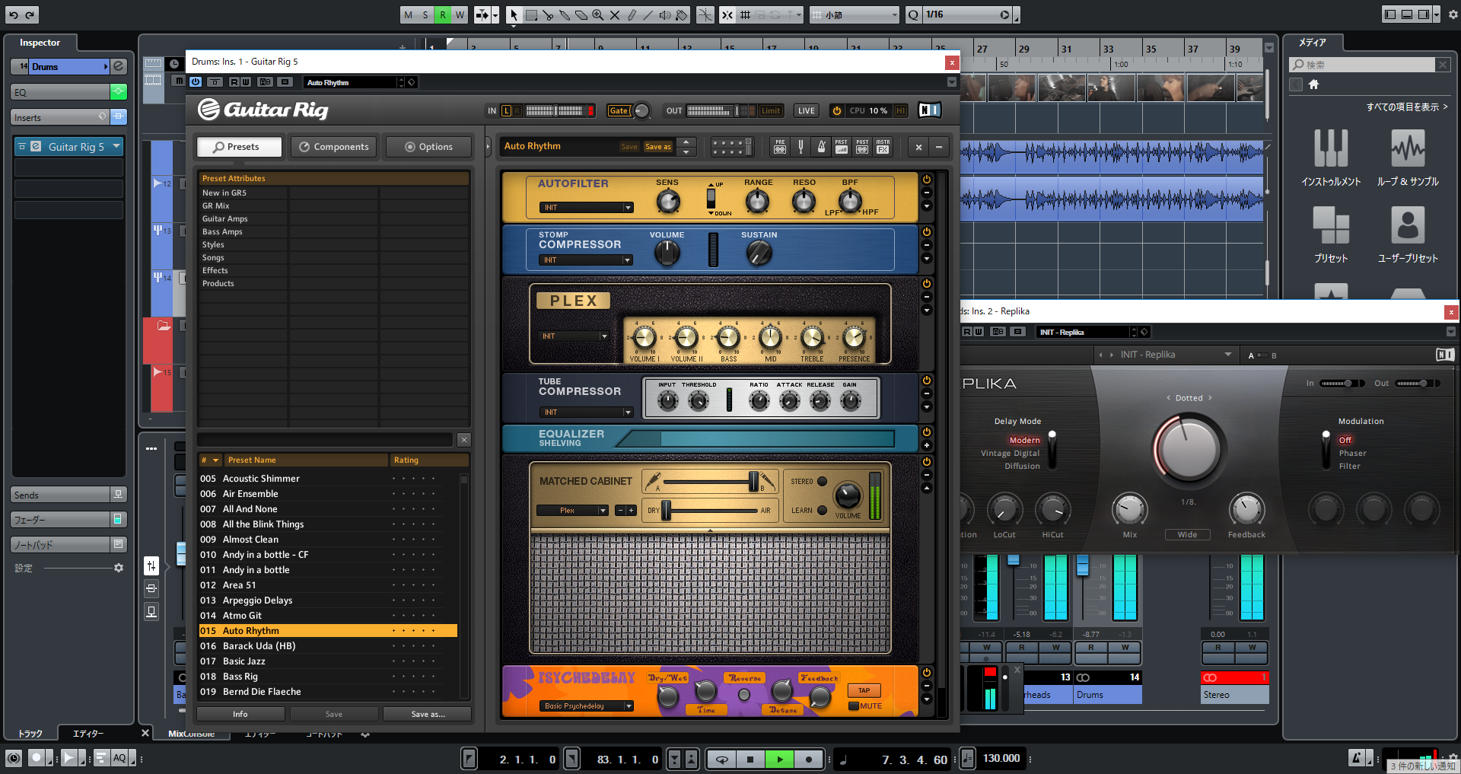Select the Mute X tool
Viewport: 1461px width, 774px height.
[x=615, y=14]
